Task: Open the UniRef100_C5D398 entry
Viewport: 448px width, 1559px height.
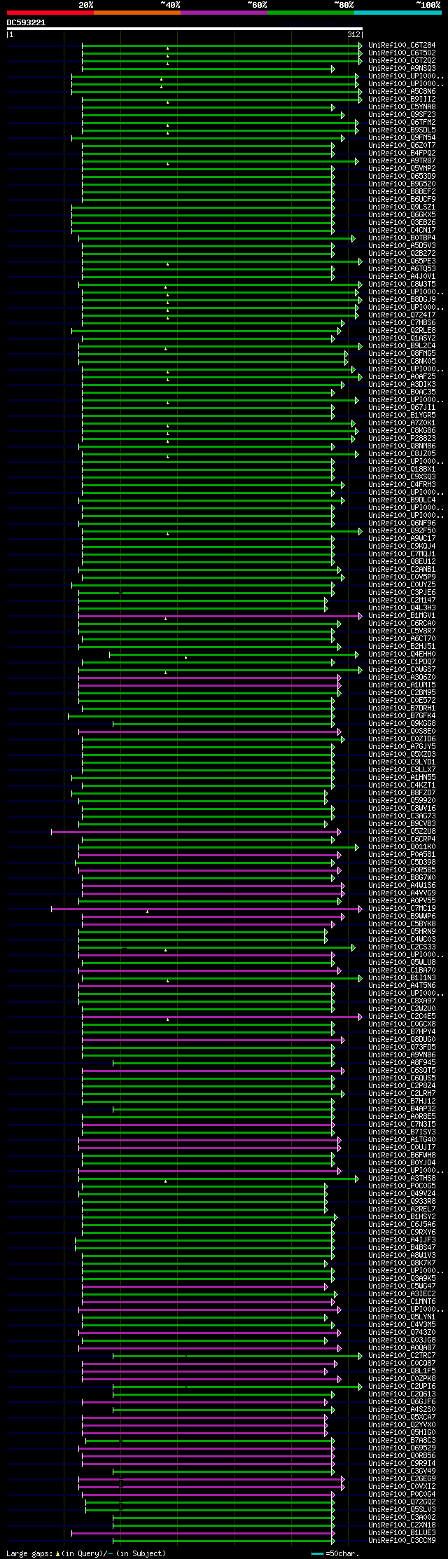Action: click(402, 863)
